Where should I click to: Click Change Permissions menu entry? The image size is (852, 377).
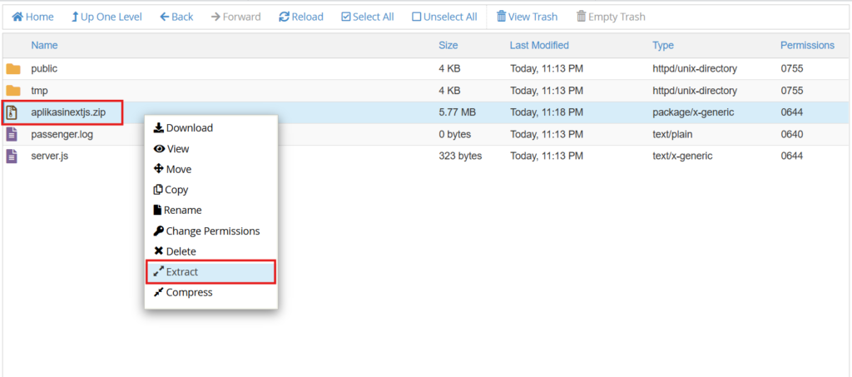click(x=212, y=231)
